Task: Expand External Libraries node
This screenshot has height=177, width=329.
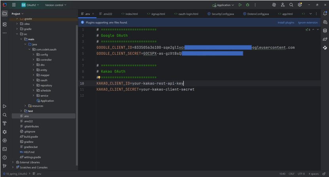Action: [13, 162]
